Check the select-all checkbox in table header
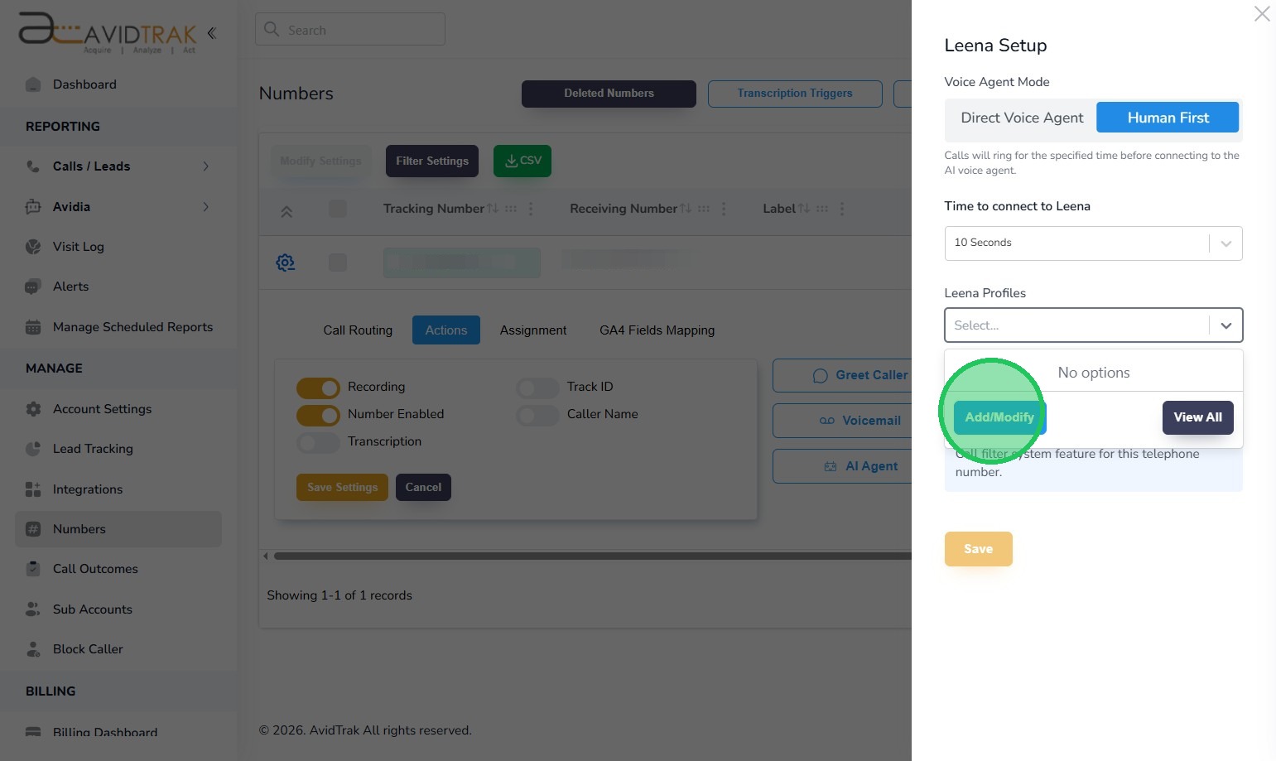The image size is (1276, 761). [x=338, y=209]
